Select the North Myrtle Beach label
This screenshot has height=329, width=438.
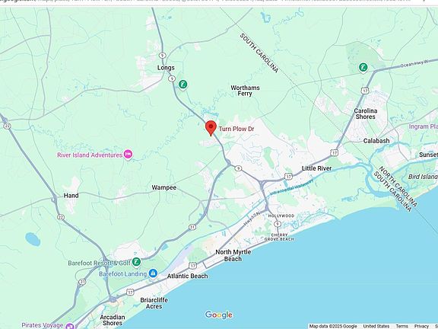click(x=233, y=255)
